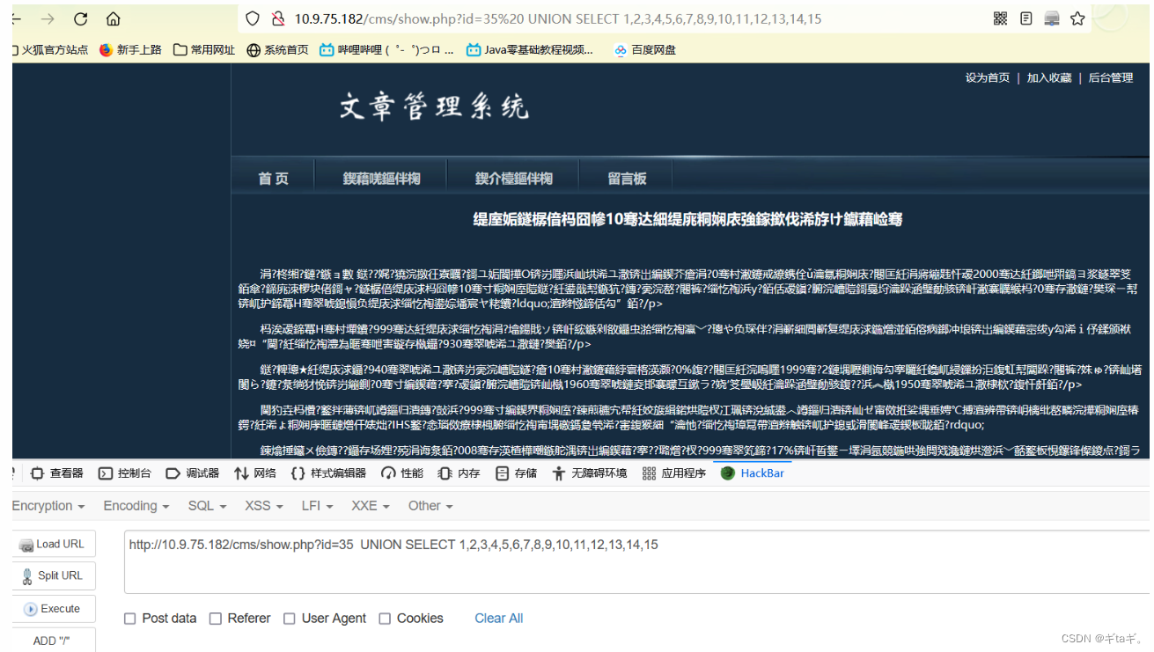
Task: Enable the Post data checkbox
Action: click(130, 619)
